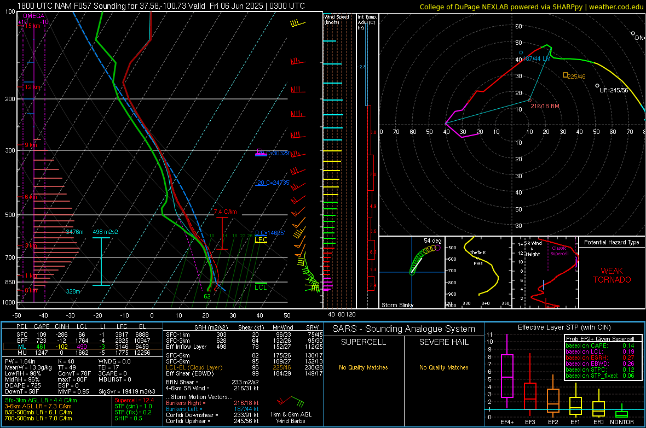The width and height of the screenshot is (646, 428).
Task: Click the "SARS - Sounding Analogue System" header
Action: (x=403, y=329)
